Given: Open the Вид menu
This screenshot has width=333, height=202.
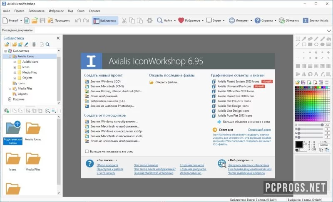Looking at the screenshot, I should pos(70,11).
